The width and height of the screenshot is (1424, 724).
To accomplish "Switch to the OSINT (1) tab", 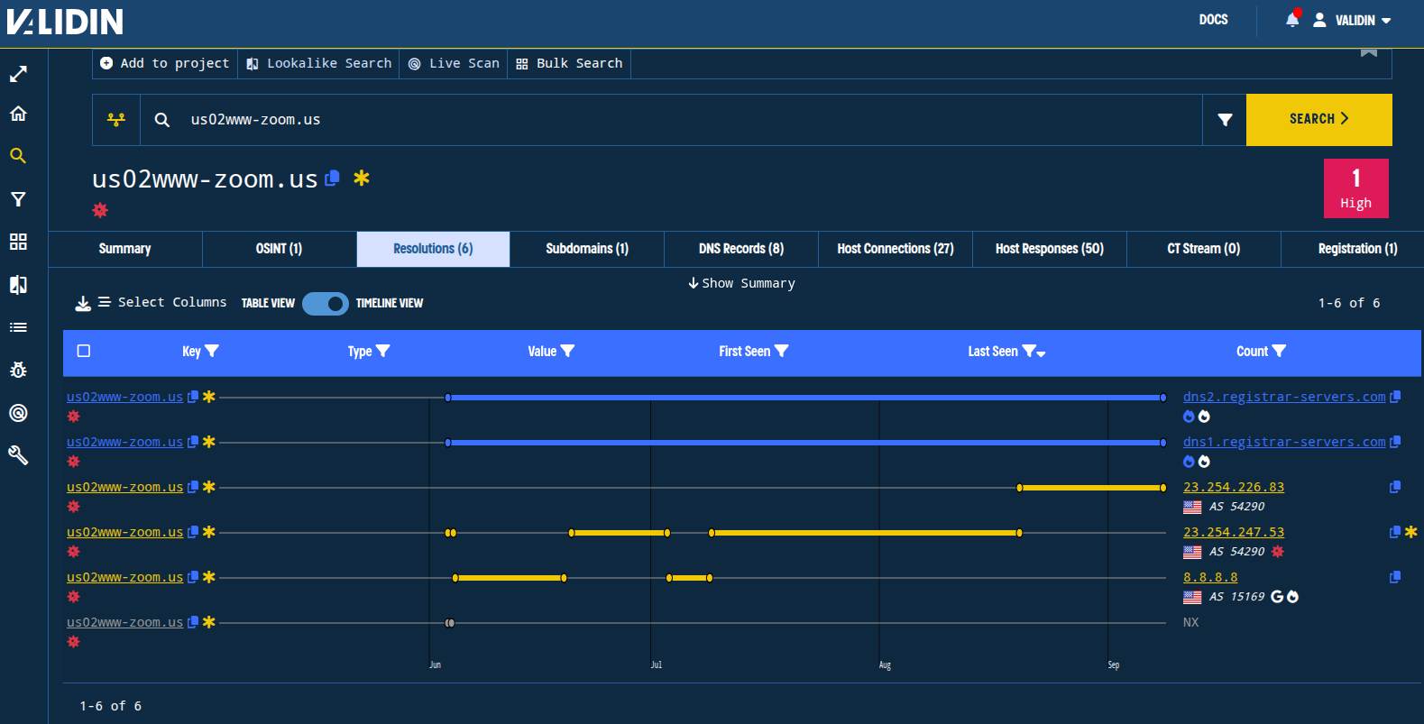I will pyautogui.click(x=280, y=249).
